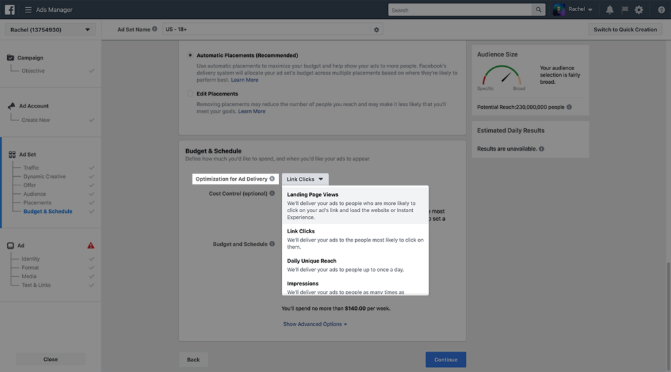Click info icon next to Potential Reach
Screen dimensions: 671x372
pyautogui.click(x=569, y=107)
